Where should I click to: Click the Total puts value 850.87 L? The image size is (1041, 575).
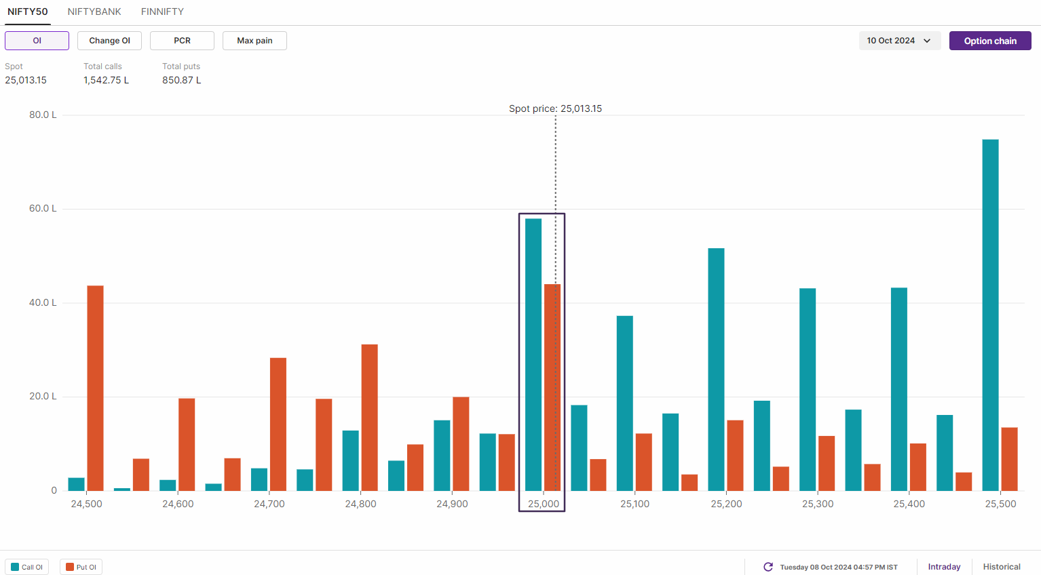pos(181,80)
